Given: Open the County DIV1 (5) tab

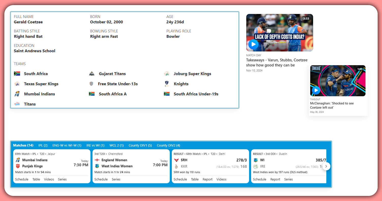Looking at the screenshot, I should (140, 145).
